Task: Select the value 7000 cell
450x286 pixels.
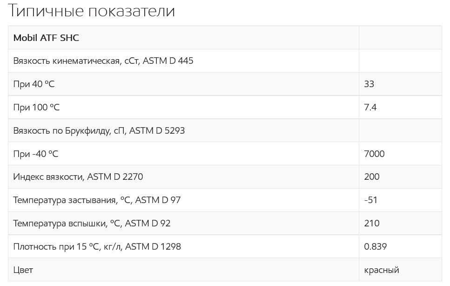Action: 400,154
